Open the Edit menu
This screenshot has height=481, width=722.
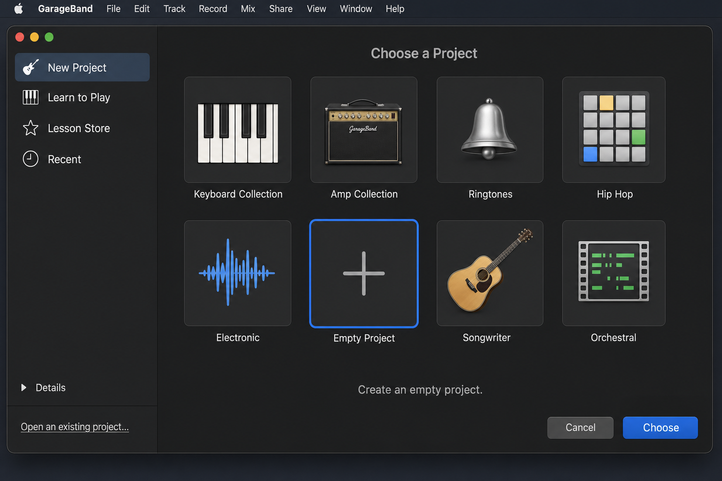point(141,8)
